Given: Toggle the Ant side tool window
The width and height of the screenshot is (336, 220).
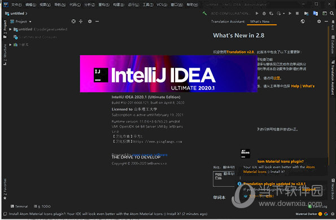Looking at the screenshot, I should click(x=333, y=25).
